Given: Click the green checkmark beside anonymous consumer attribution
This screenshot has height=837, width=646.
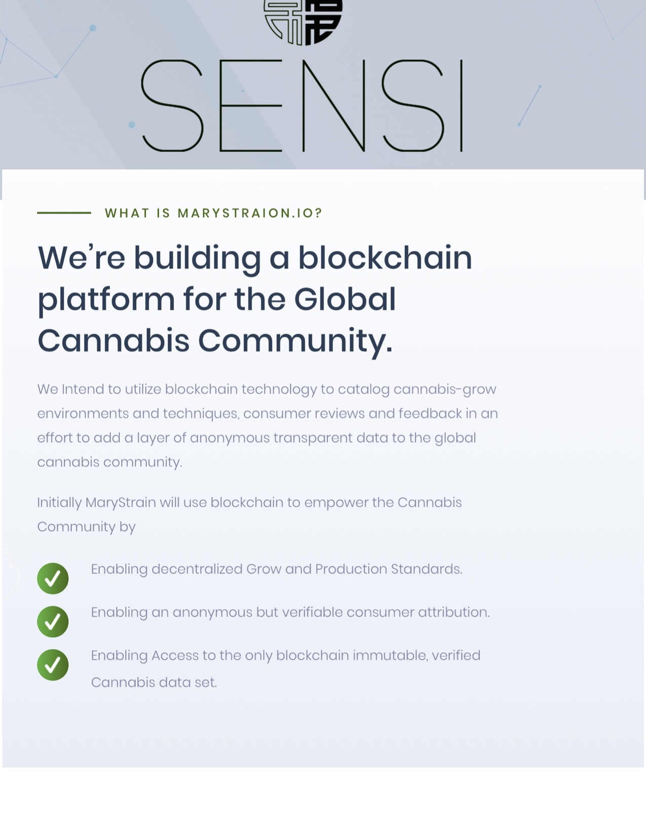Looking at the screenshot, I should pos(53,621).
